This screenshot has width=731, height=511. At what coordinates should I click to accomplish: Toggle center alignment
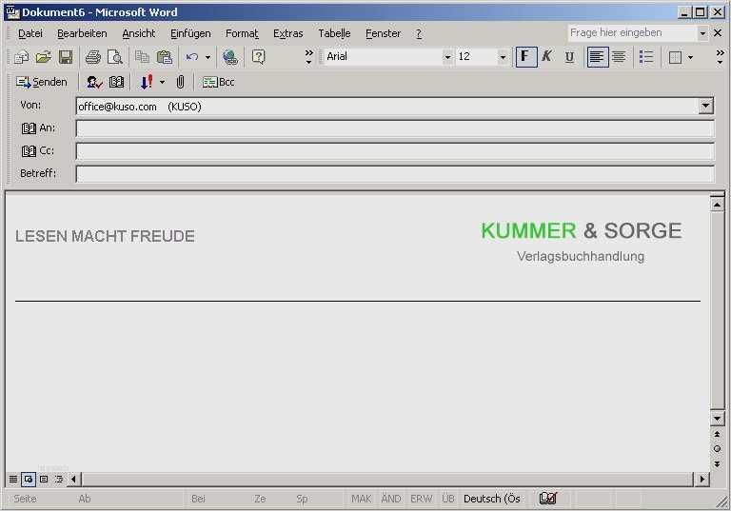point(619,57)
